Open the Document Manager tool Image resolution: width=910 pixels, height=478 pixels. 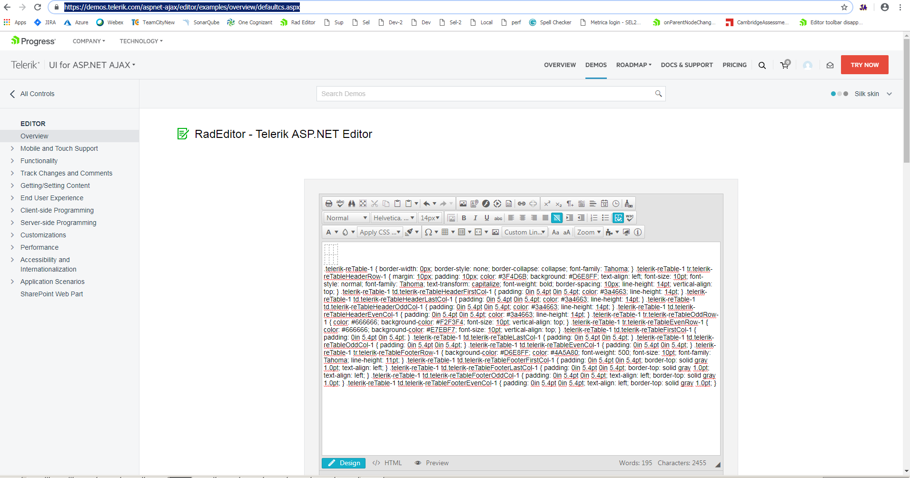[475, 204]
